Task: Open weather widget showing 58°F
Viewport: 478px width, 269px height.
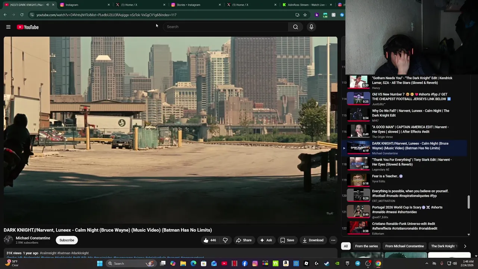Action: [x=11, y=263]
